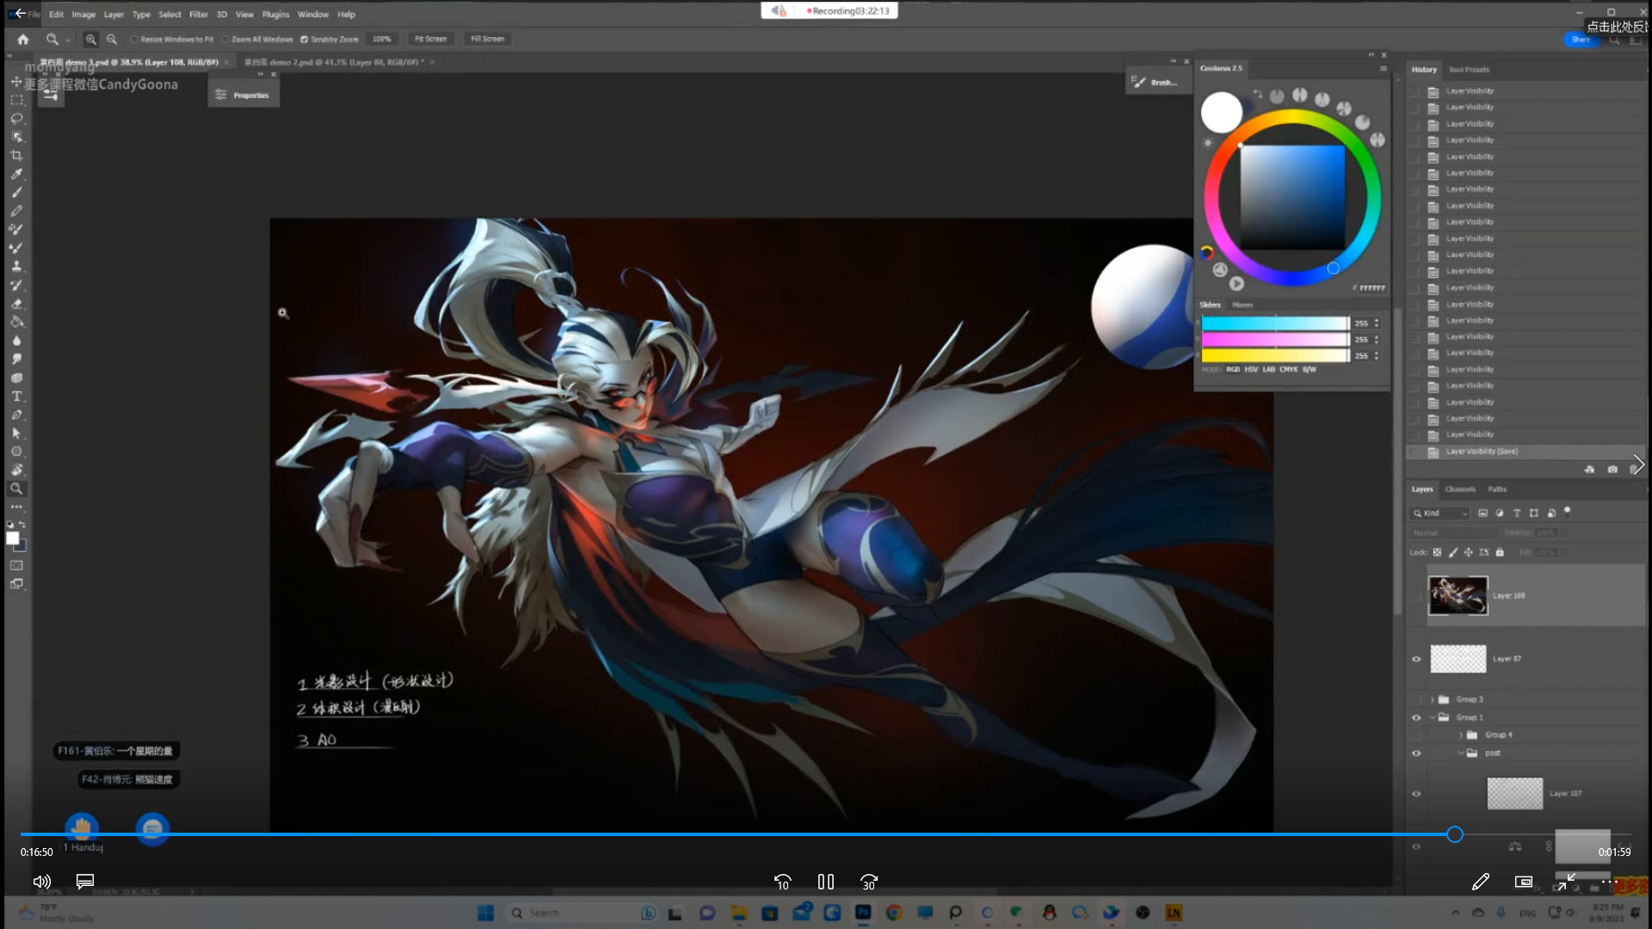Select the Path Selection arrow tool

pyautogui.click(x=16, y=434)
